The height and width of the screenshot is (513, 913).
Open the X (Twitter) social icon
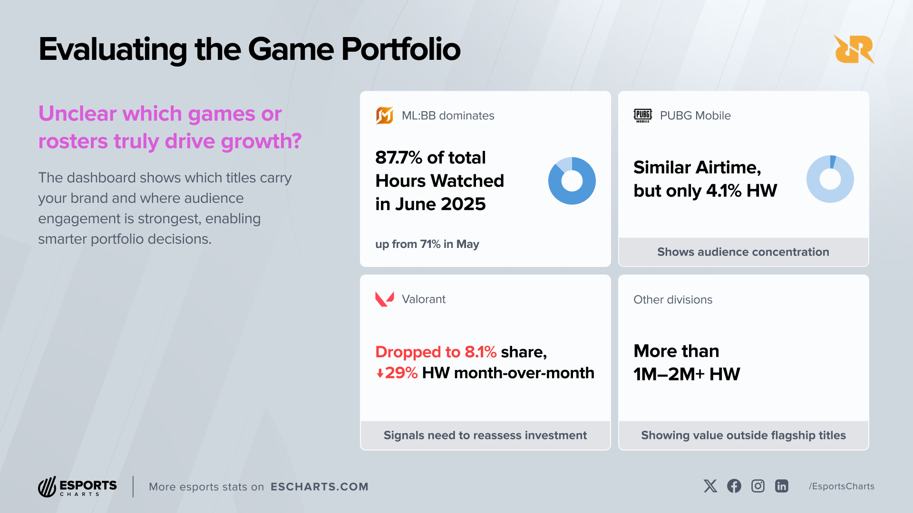(710, 486)
